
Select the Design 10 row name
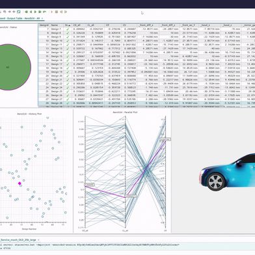click(57, 41)
